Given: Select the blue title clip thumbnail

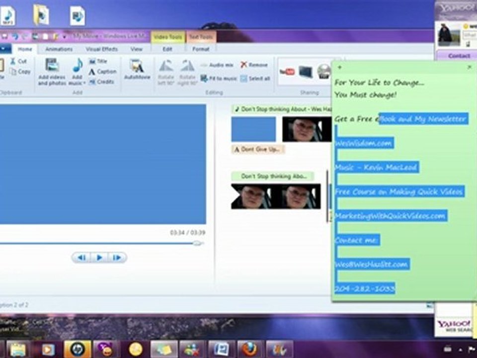Looking at the screenshot, I should 254,129.
